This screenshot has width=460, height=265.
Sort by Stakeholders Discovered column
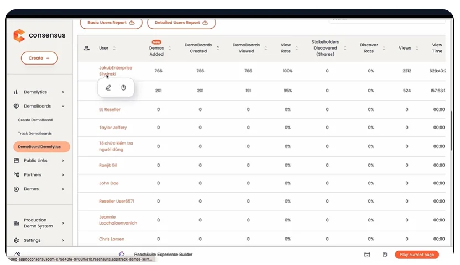[x=345, y=48]
